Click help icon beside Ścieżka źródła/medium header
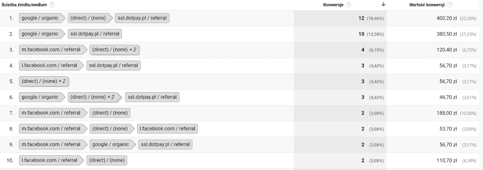The image size is (483, 170). click(52, 5)
